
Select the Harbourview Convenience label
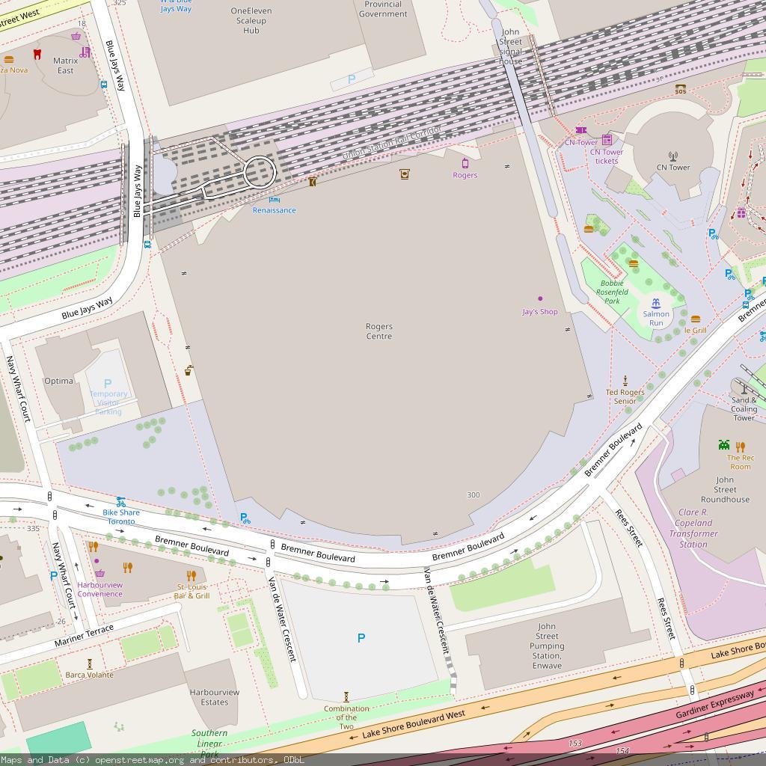coord(100,589)
